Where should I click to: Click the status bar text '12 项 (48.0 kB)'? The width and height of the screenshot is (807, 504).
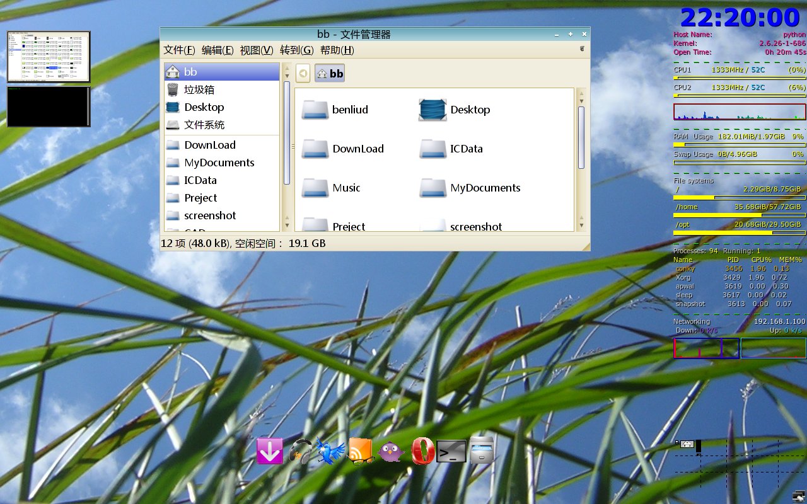pos(195,243)
